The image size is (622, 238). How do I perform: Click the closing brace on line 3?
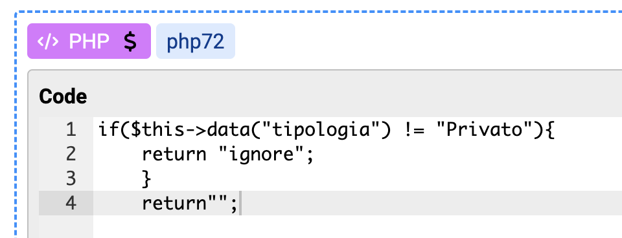point(147,179)
